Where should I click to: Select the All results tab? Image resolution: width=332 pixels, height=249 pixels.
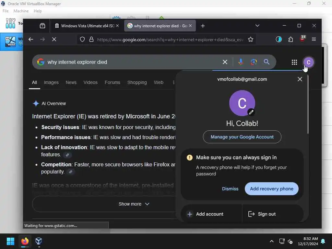pyautogui.click(x=34, y=83)
